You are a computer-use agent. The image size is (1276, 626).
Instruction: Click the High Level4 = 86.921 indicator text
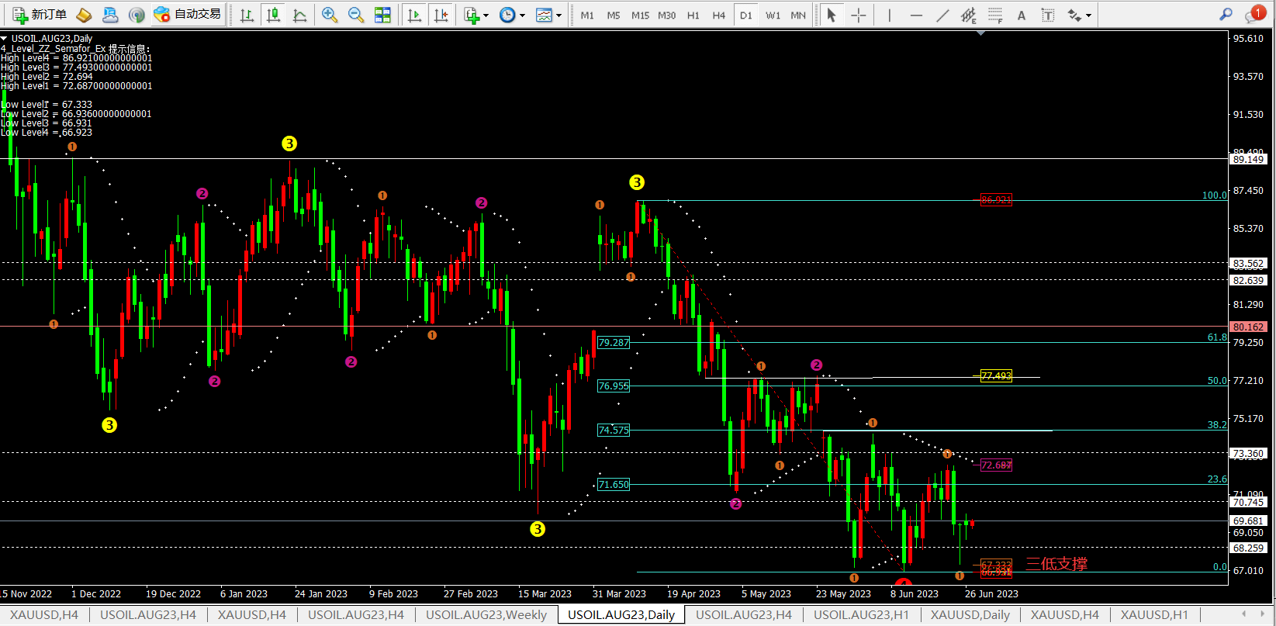(x=77, y=58)
